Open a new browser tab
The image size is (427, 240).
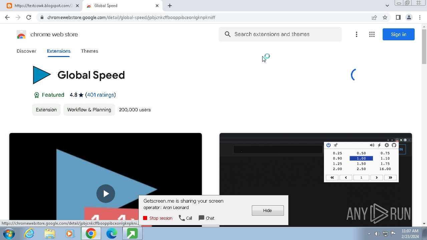170,6
